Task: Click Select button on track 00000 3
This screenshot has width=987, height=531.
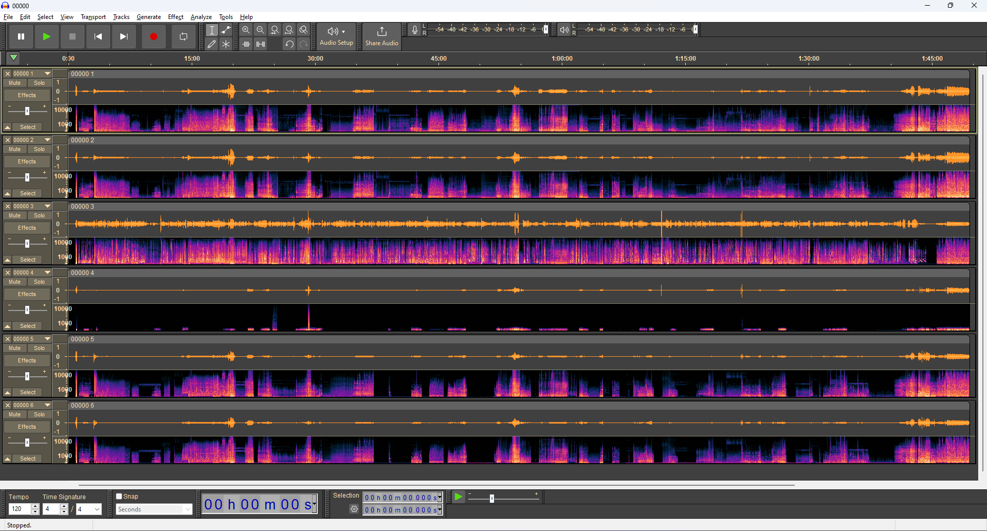Action: pos(28,260)
